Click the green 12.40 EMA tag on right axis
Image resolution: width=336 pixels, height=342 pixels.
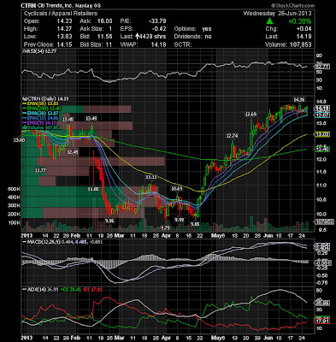click(321, 149)
